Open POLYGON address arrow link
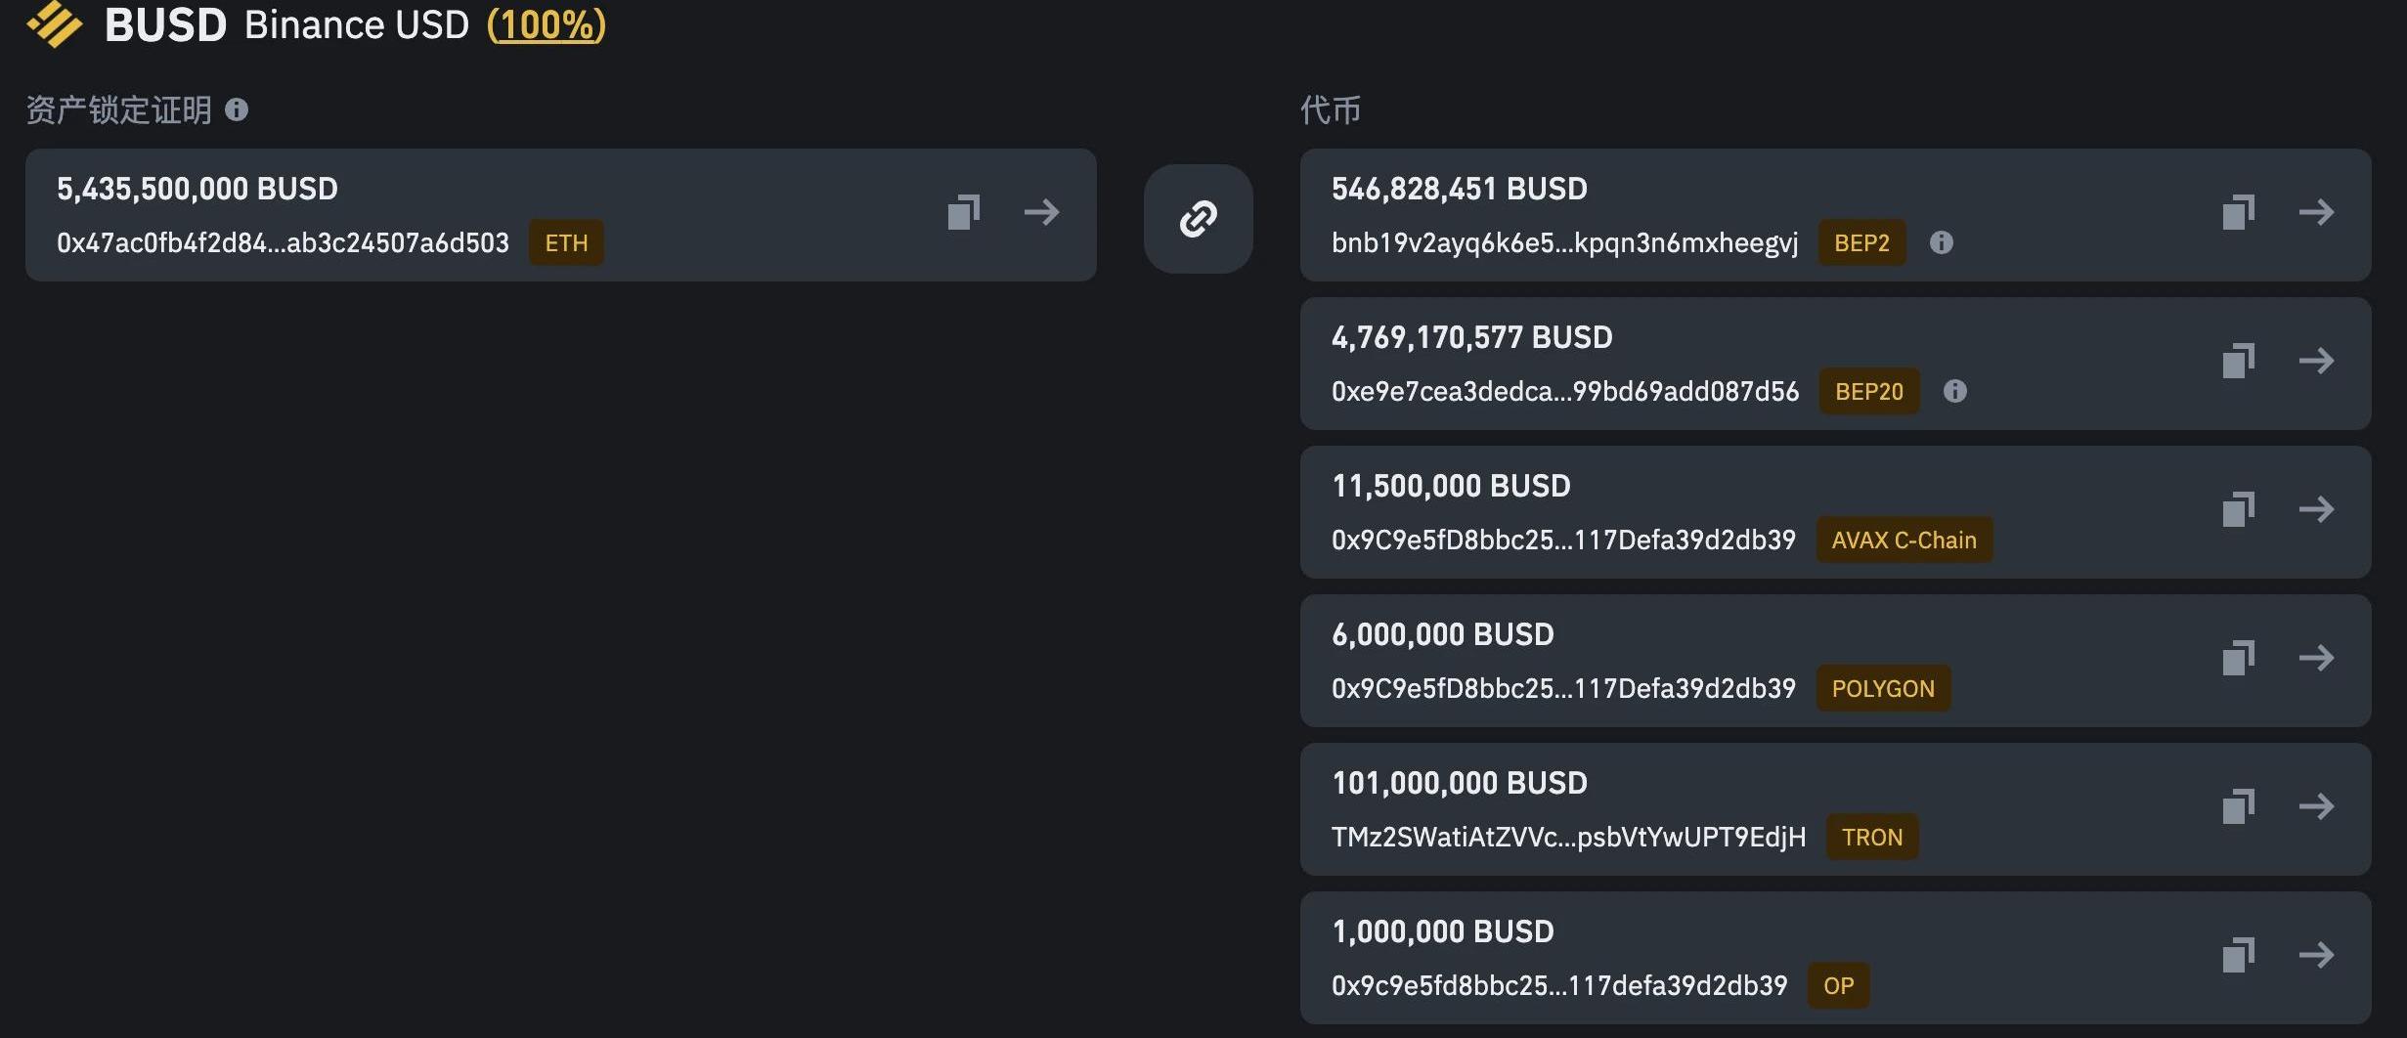Screen dimensions: 2407x1038 tap(2316, 658)
